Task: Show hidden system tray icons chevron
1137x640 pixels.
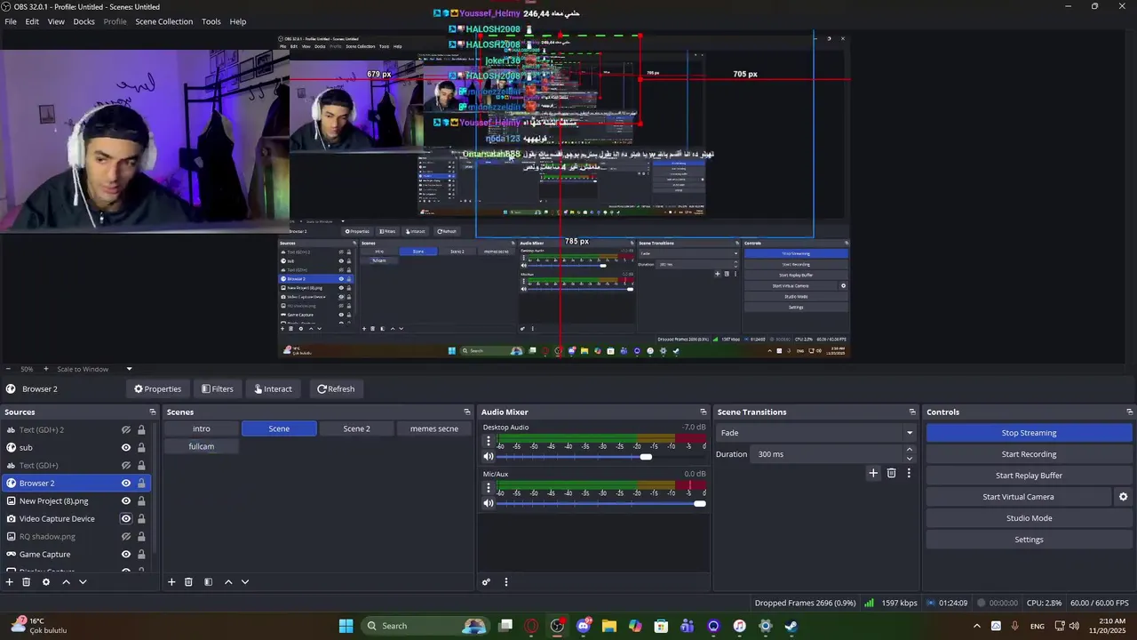Action: [x=976, y=626]
